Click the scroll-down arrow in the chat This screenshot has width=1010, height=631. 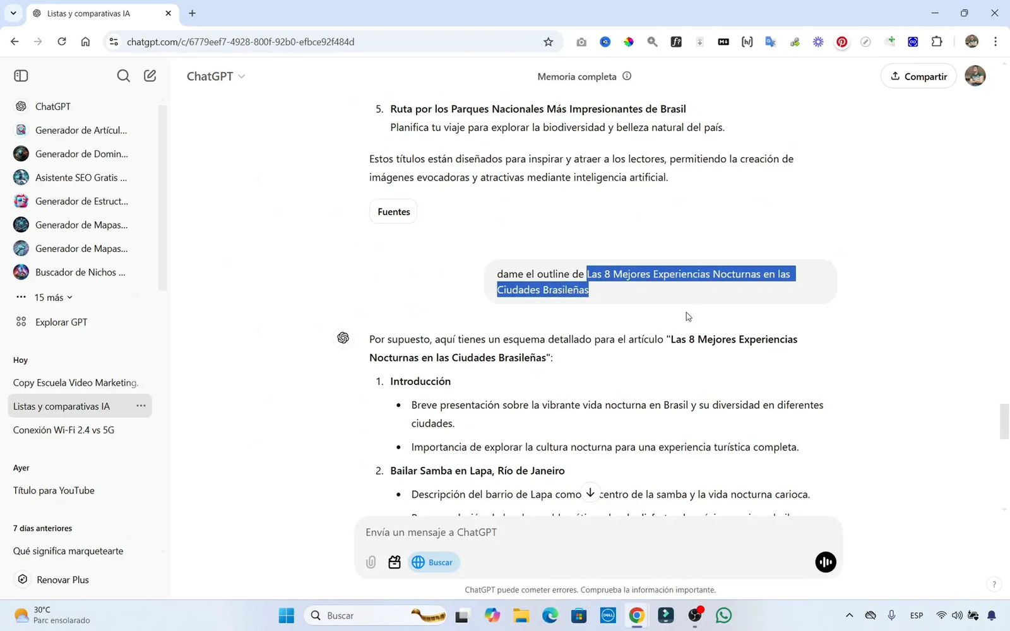coord(590,492)
